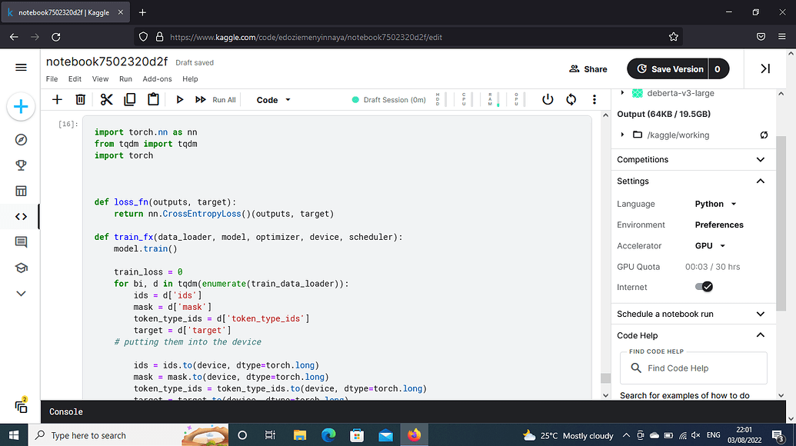
Task: Open the weather widget on taskbar
Action: point(568,435)
